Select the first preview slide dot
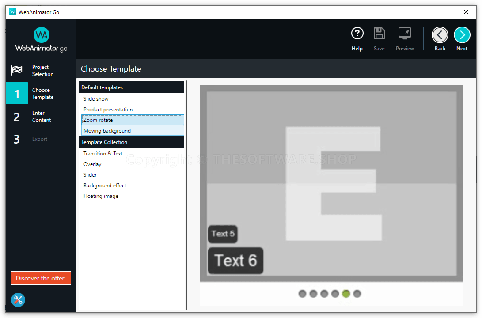This screenshot has height=318, width=482. click(302, 294)
